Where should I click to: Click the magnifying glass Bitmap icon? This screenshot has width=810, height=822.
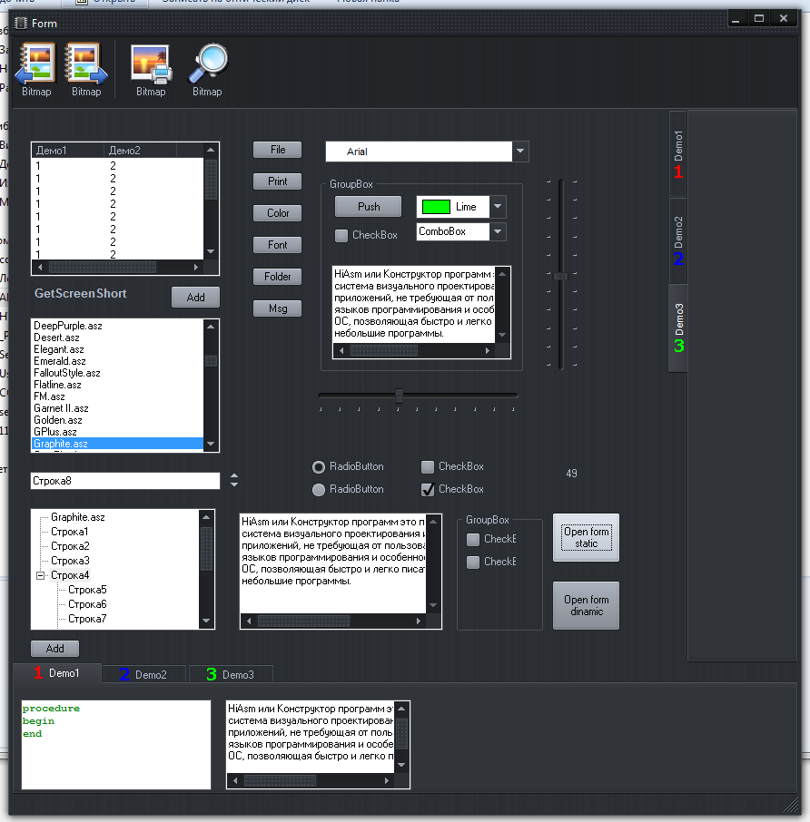point(207,64)
